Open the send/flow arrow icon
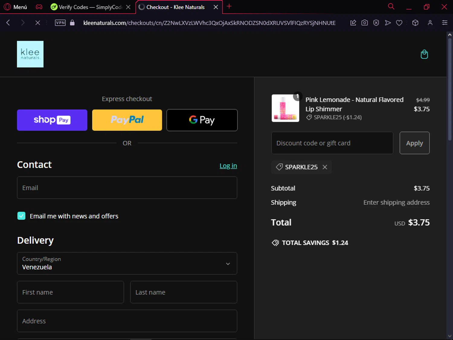 point(388,23)
